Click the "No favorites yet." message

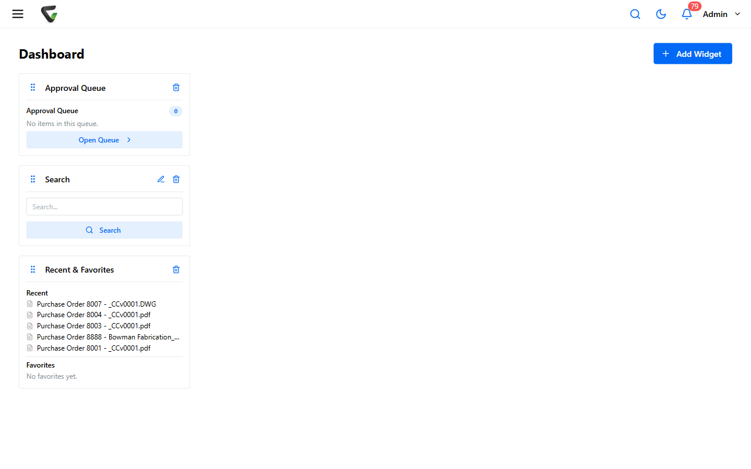point(52,376)
